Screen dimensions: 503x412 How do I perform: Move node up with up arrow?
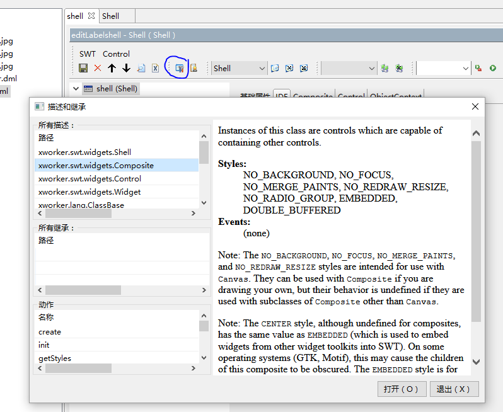(112, 68)
